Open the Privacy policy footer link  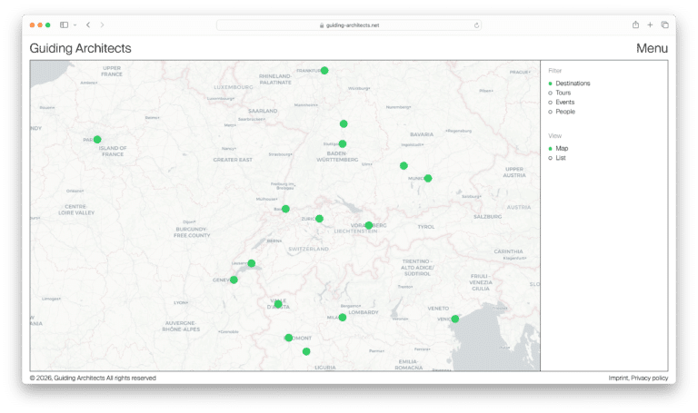coord(650,378)
